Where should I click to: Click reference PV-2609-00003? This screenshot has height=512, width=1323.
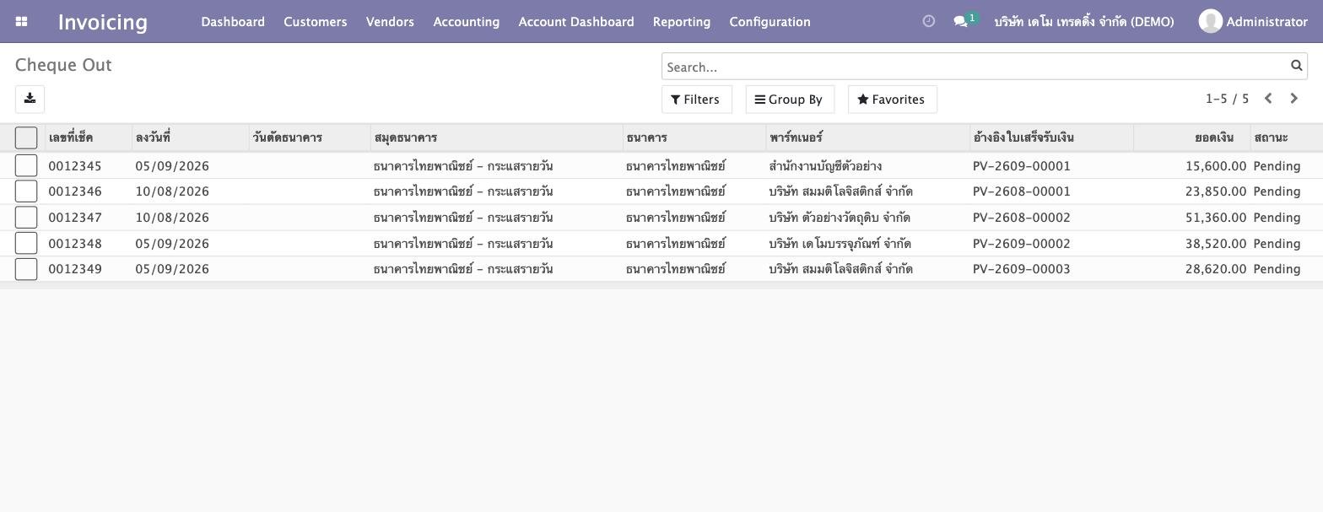1022,269
